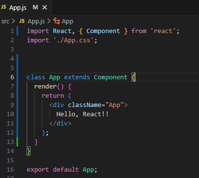Image resolution: width=199 pixels, height=178 pixels.
Task: Click 'Component' after extends on line 6
Action: [111, 77]
